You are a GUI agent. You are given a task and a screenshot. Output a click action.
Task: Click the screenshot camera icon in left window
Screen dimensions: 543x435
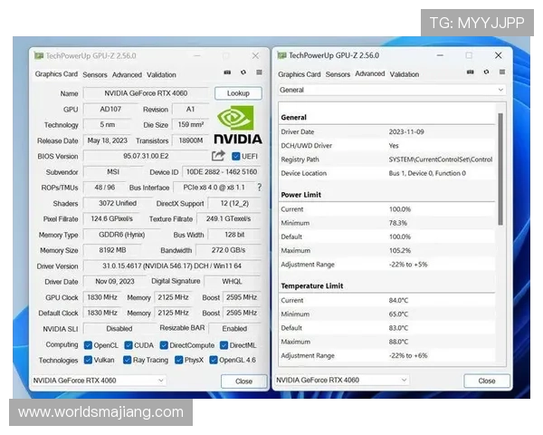[227, 72]
